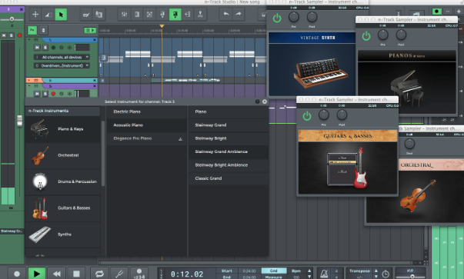Click the freeze snowflake icon on track 1
Viewport: 464px width, 279px height.
[69, 48]
